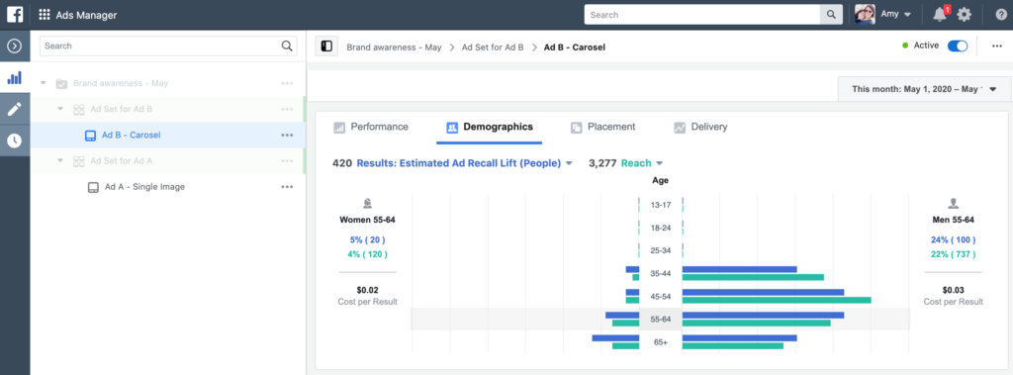The height and width of the screenshot is (375, 1013).
Task: Click the Women 55-64 heading
Action: click(368, 220)
